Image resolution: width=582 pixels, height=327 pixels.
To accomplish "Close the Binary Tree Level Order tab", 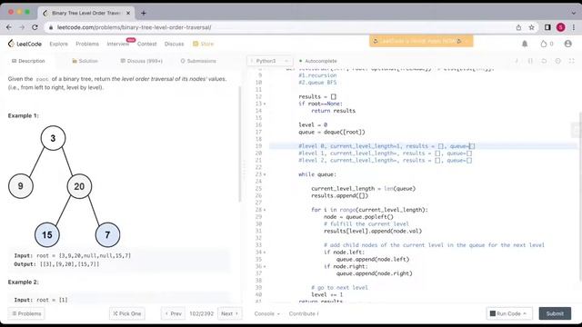I will (128, 13).
